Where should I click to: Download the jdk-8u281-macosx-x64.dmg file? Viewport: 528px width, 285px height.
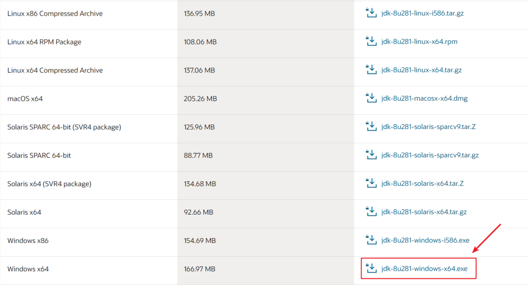click(x=424, y=98)
